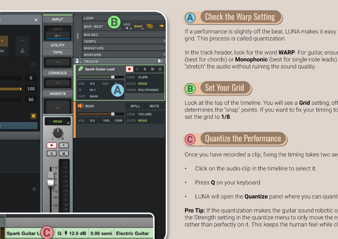Select the dotted note button in quantize panel

tap(22, 41)
